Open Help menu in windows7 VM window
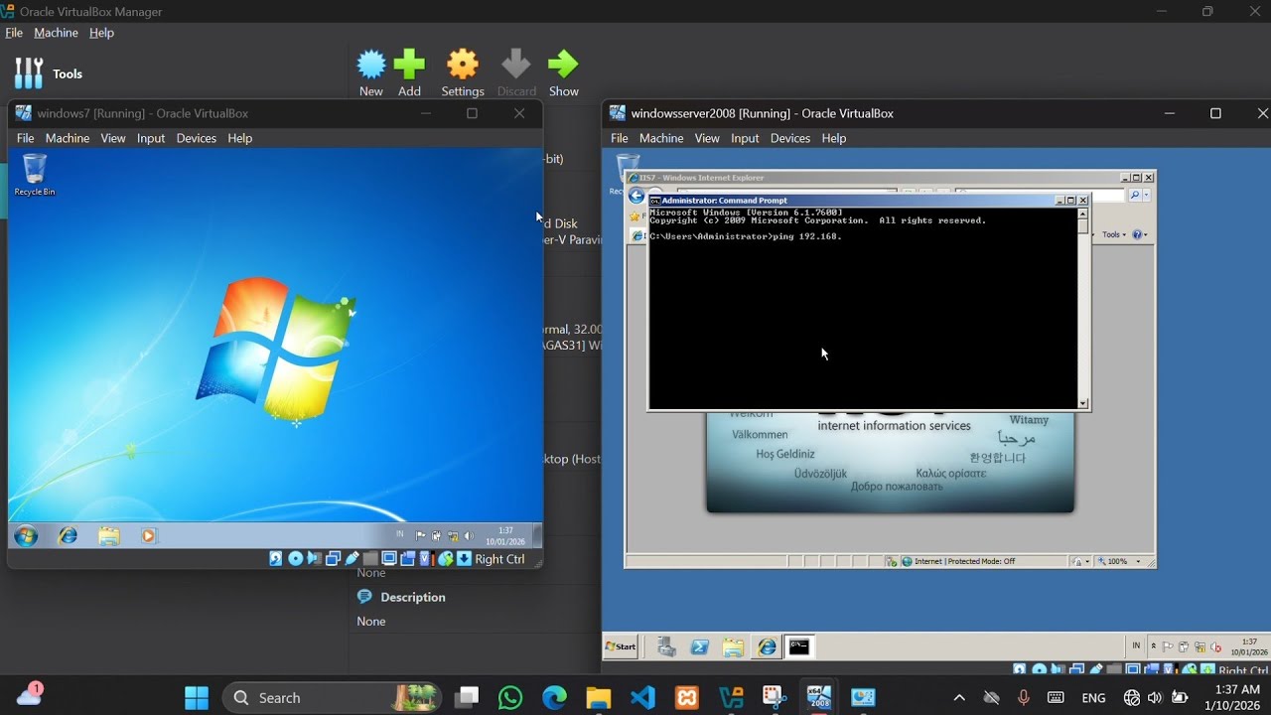The height and width of the screenshot is (715, 1271). coord(239,138)
